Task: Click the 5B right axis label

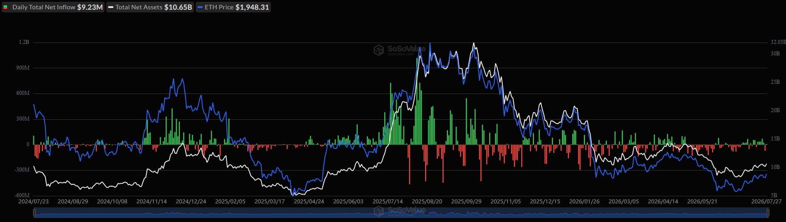Action: click(x=774, y=195)
